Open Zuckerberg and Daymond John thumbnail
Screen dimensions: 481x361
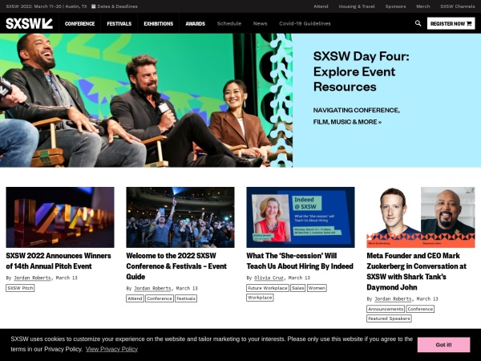click(x=421, y=217)
